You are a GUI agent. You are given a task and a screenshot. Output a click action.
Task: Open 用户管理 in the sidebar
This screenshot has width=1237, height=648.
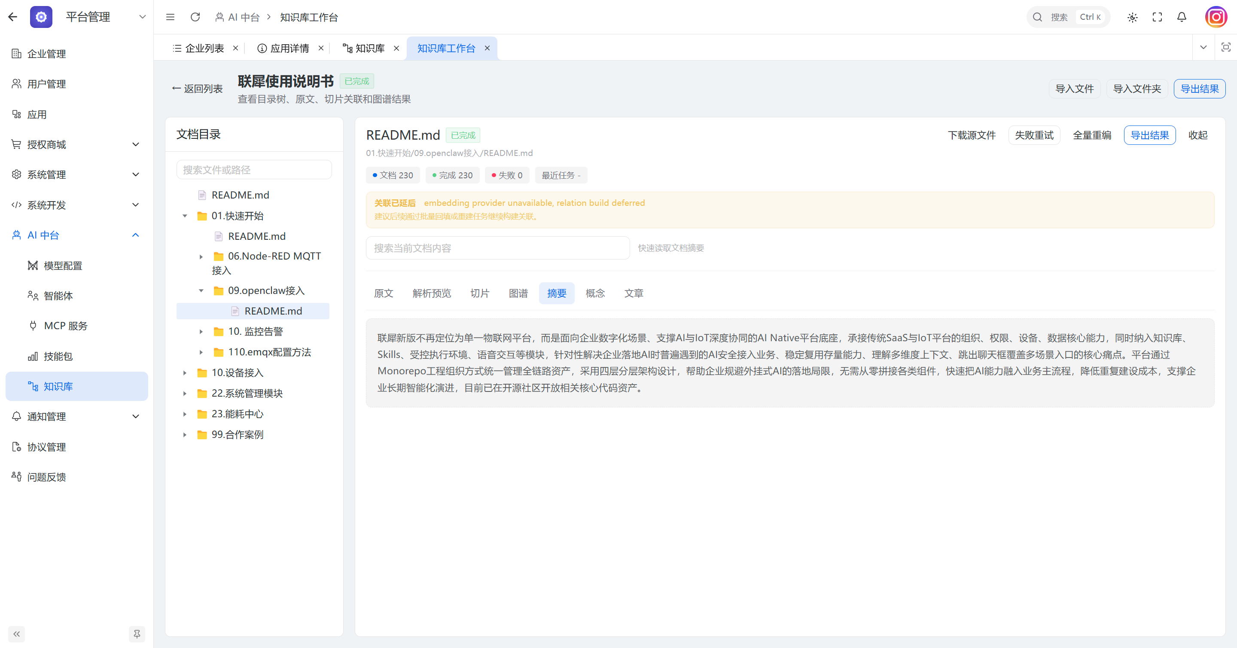click(77, 84)
